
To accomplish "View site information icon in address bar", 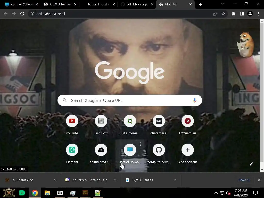I will click(x=32, y=14).
